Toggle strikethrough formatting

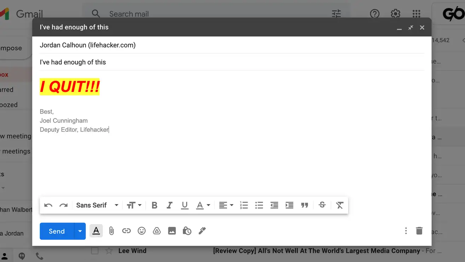point(322,205)
